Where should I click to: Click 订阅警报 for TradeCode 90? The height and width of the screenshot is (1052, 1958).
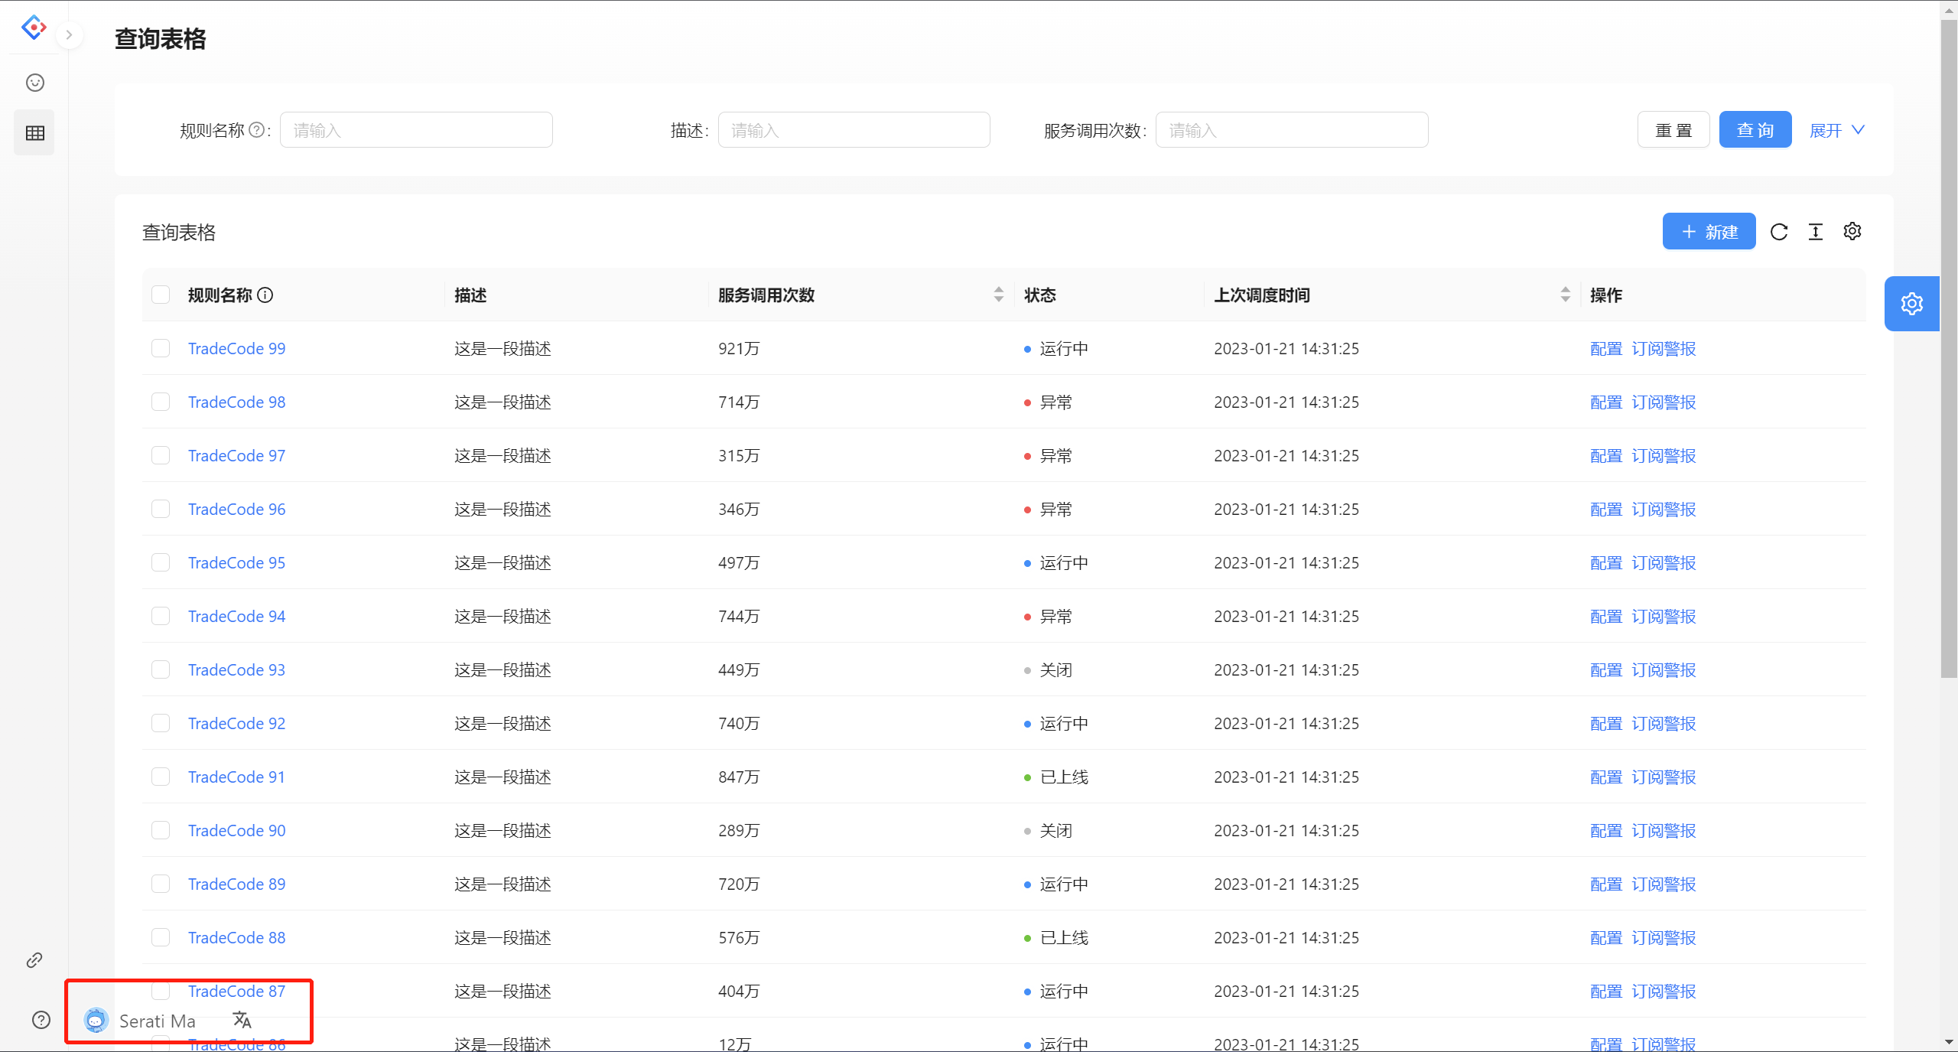(x=1664, y=830)
